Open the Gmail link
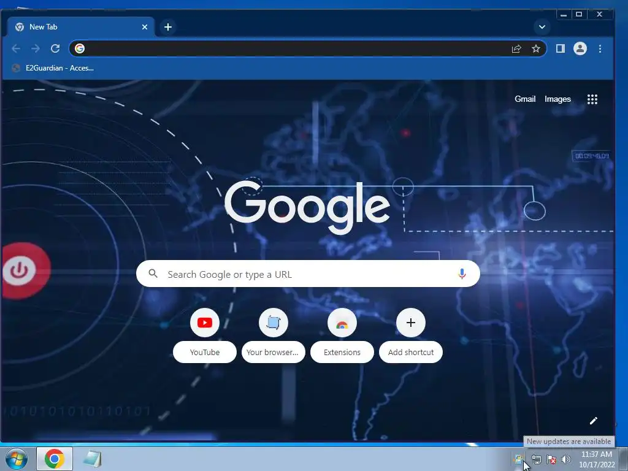 click(x=525, y=99)
